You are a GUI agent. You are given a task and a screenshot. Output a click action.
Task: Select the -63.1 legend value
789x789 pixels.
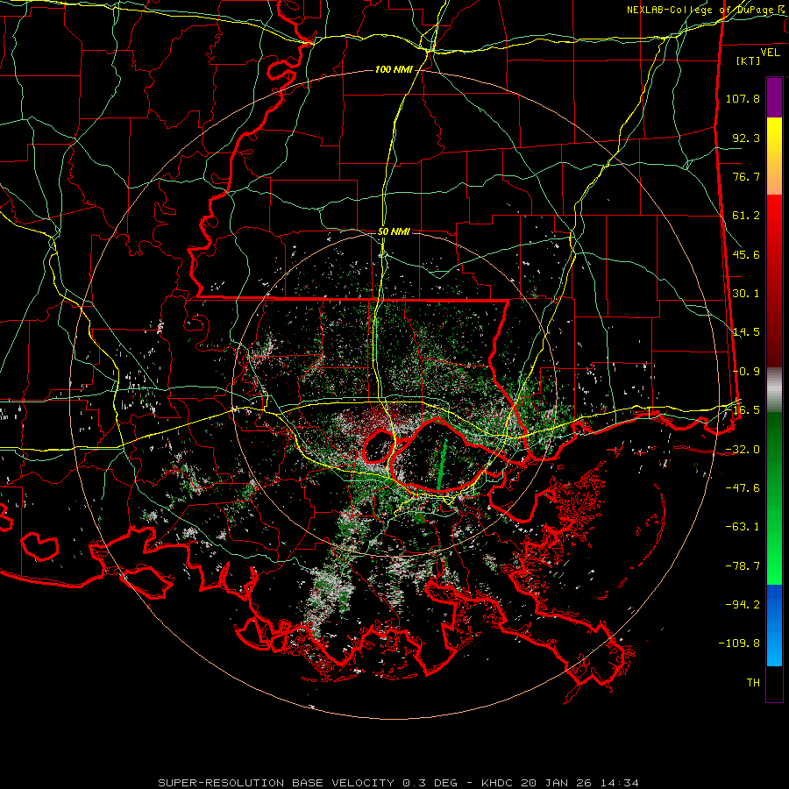tap(743, 527)
